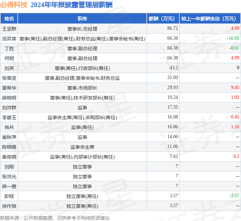Click position 董事(离任),技术研发部长(离任)

(82, 98)
